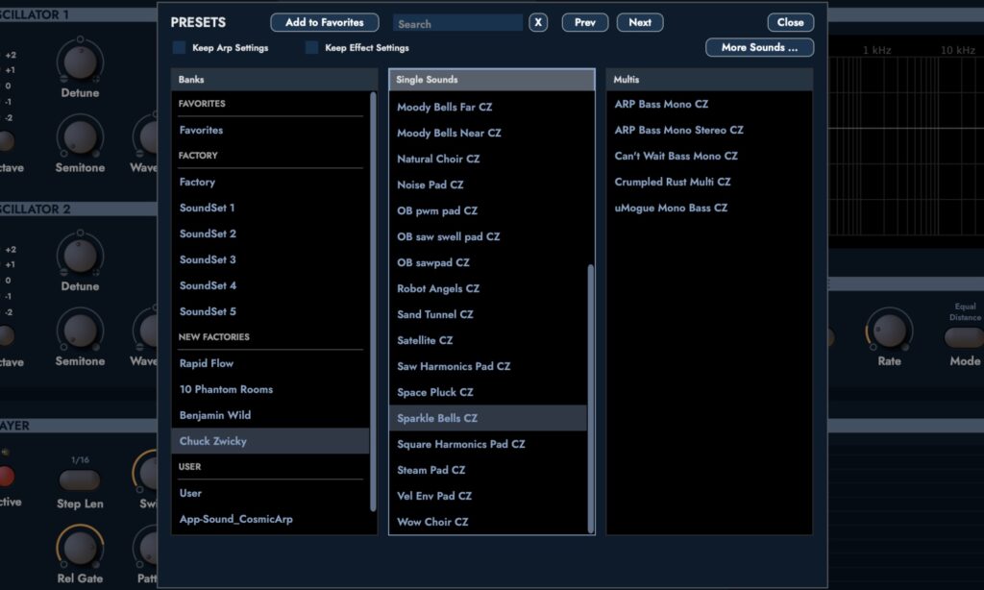This screenshot has width=984, height=590.
Task: Load Space Pluck CZ preset
Action: [x=488, y=392]
